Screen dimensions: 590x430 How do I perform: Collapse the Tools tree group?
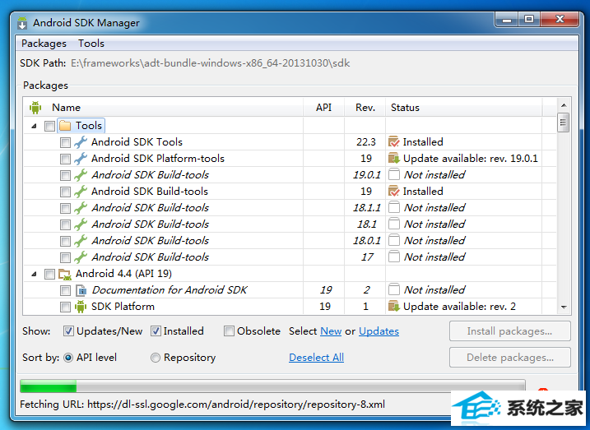pyautogui.click(x=34, y=126)
